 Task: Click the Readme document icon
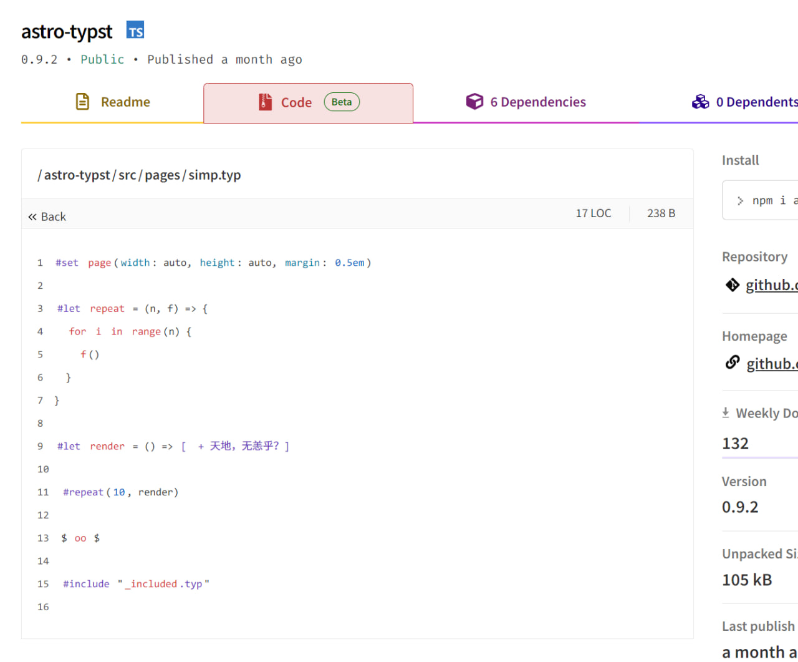click(x=82, y=102)
